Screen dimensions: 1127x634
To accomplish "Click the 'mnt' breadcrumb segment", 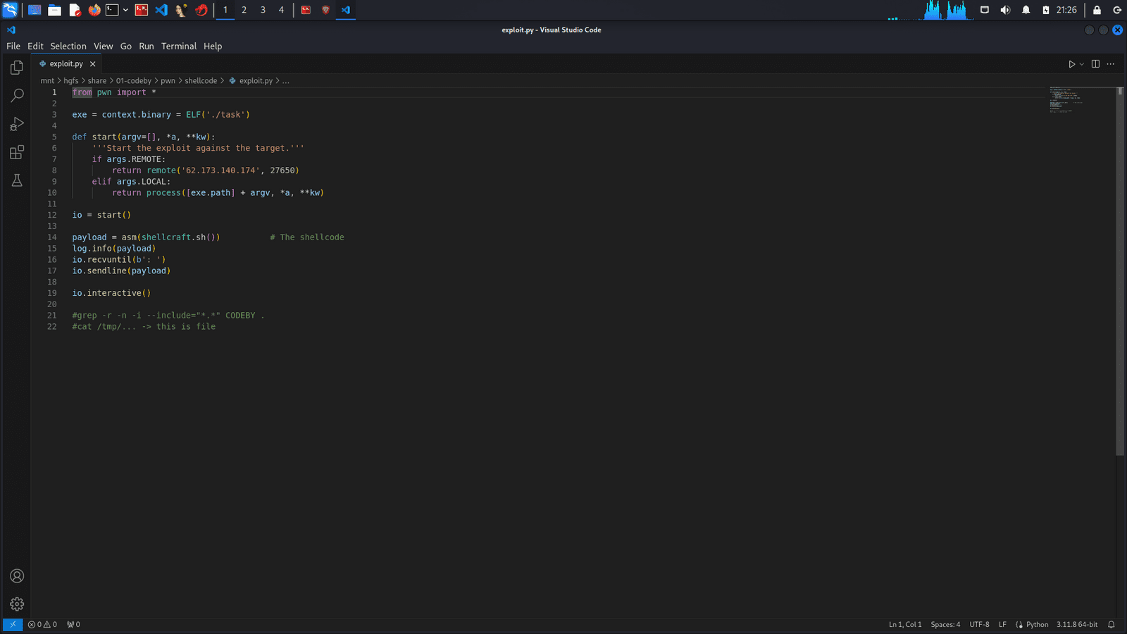I will tap(47, 81).
